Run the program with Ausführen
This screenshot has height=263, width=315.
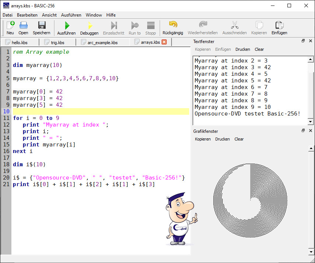click(x=67, y=28)
